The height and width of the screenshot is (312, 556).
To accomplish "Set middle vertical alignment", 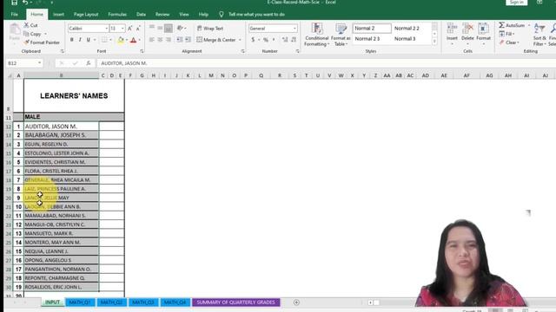I will (160, 28).
